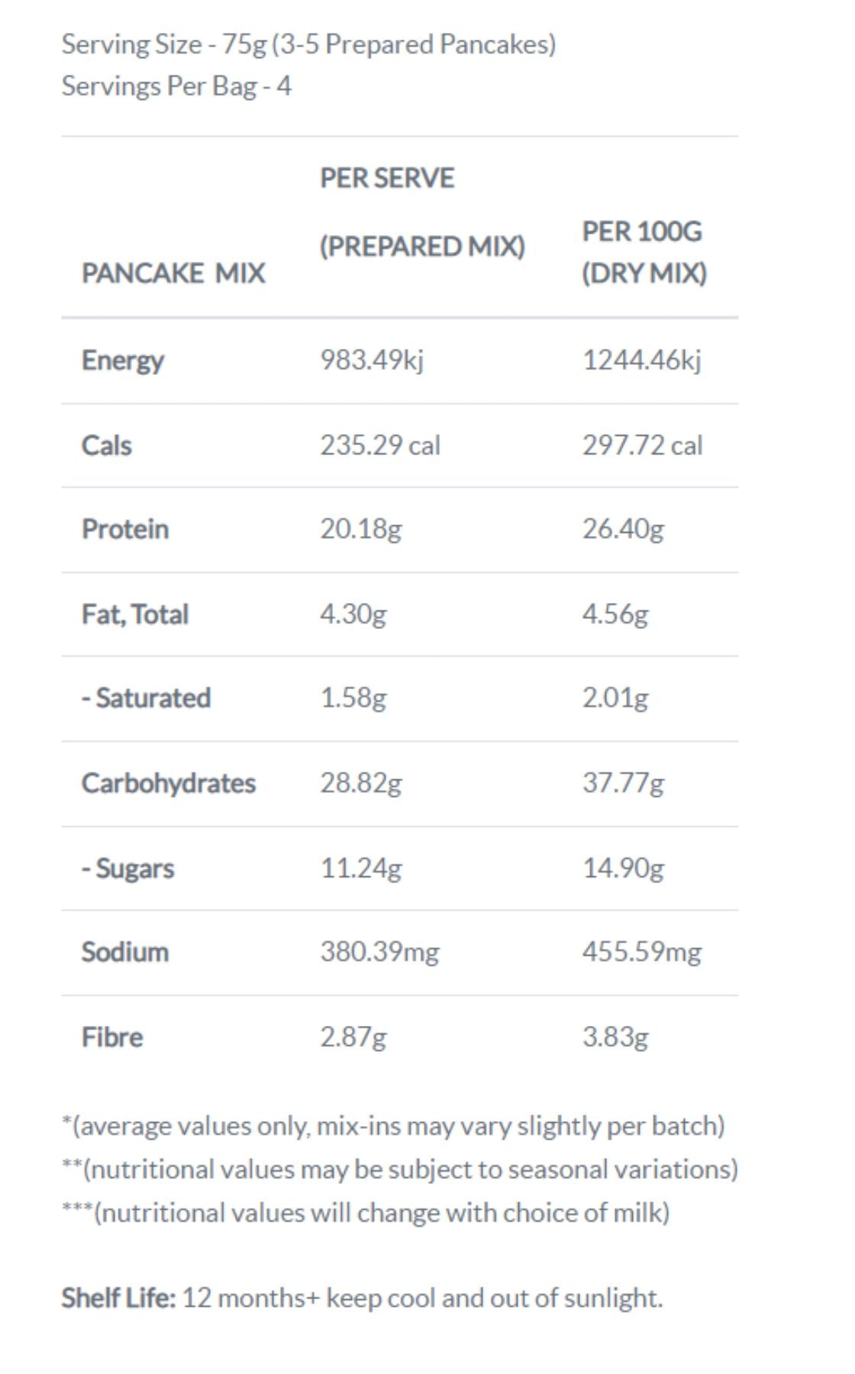Click the PER SERVE (PREPARED MIX) header

click(x=421, y=213)
